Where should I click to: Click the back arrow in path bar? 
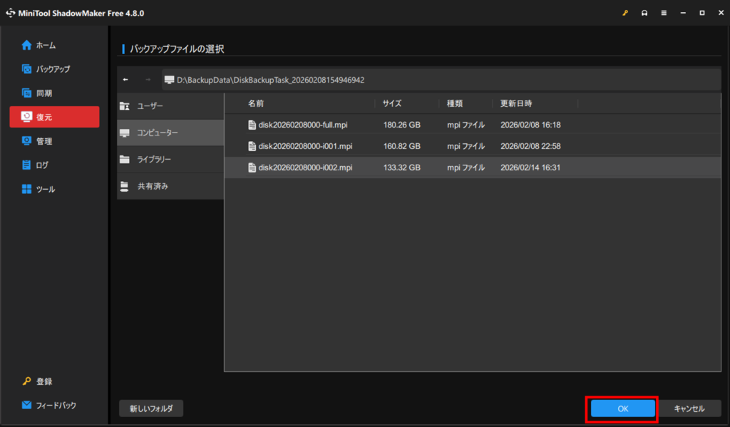pos(126,80)
